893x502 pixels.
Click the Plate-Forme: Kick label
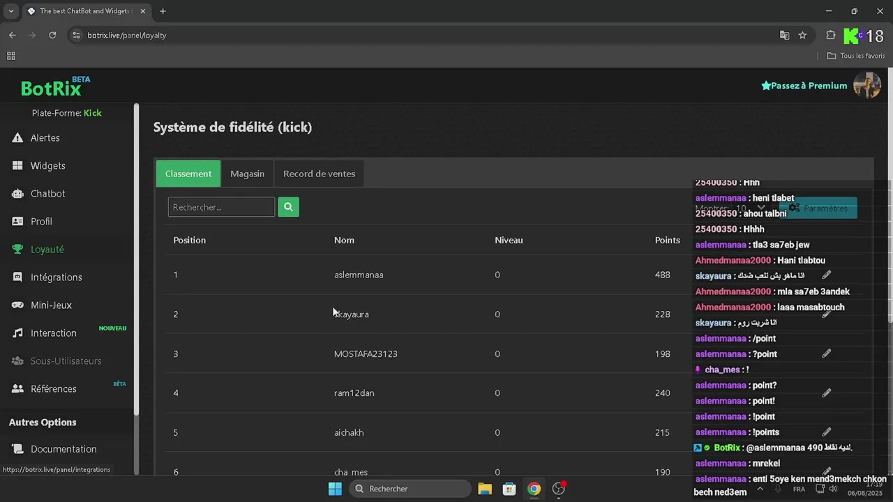(67, 113)
